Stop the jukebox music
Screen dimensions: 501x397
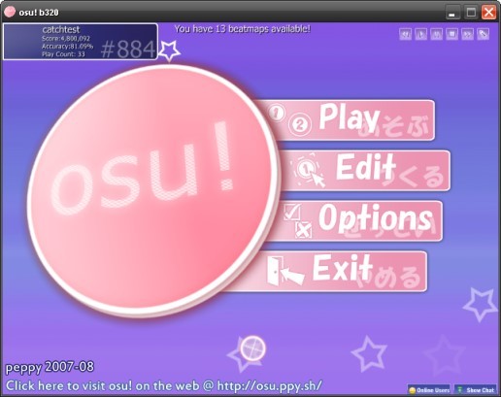[x=452, y=34]
